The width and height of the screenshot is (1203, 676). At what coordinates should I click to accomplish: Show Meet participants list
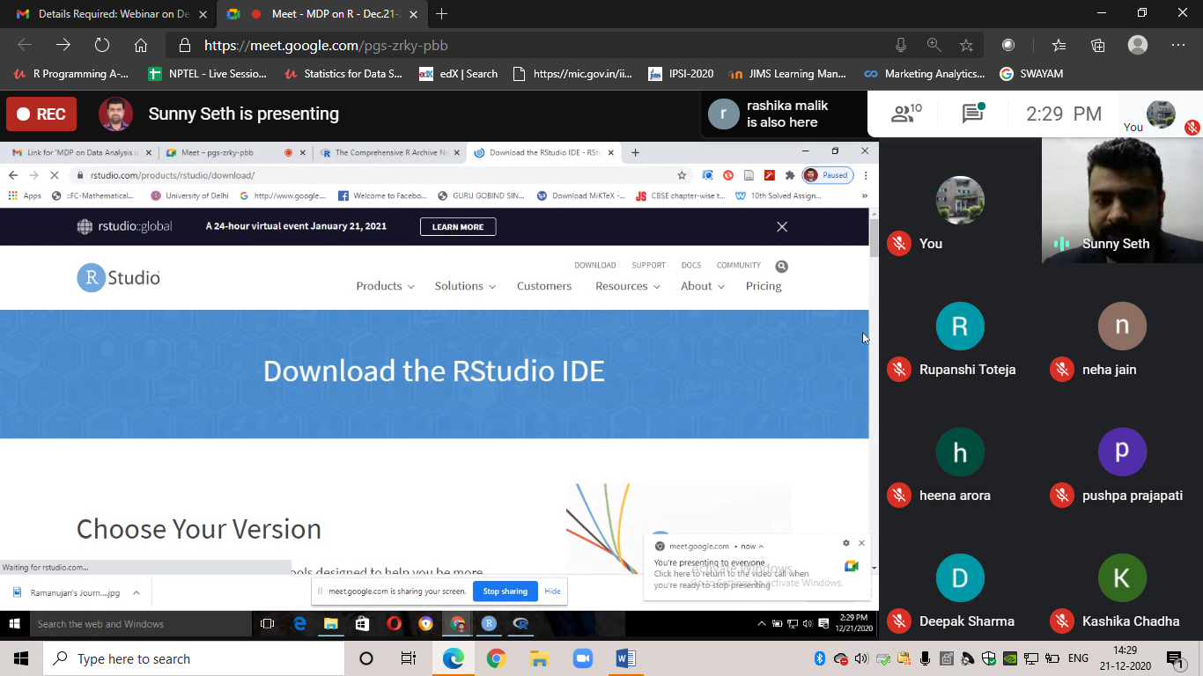(x=905, y=113)
